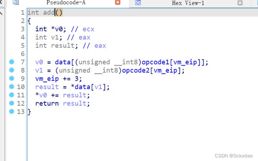Toggle breakpoint dot on line 9
Screen dimensions: 258x161
tap(12, 78)
